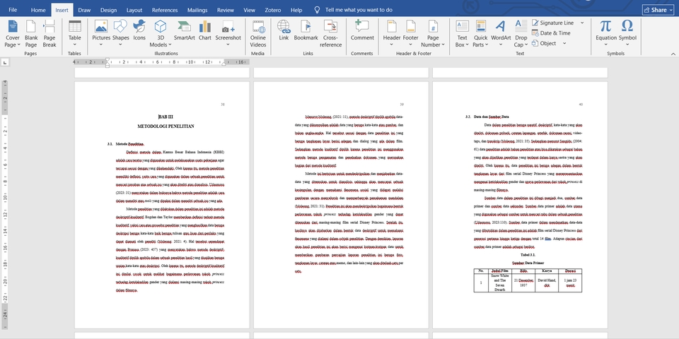The image size is (679, 339).
Task: Click page number 39
Action: (x=402, y=105)
